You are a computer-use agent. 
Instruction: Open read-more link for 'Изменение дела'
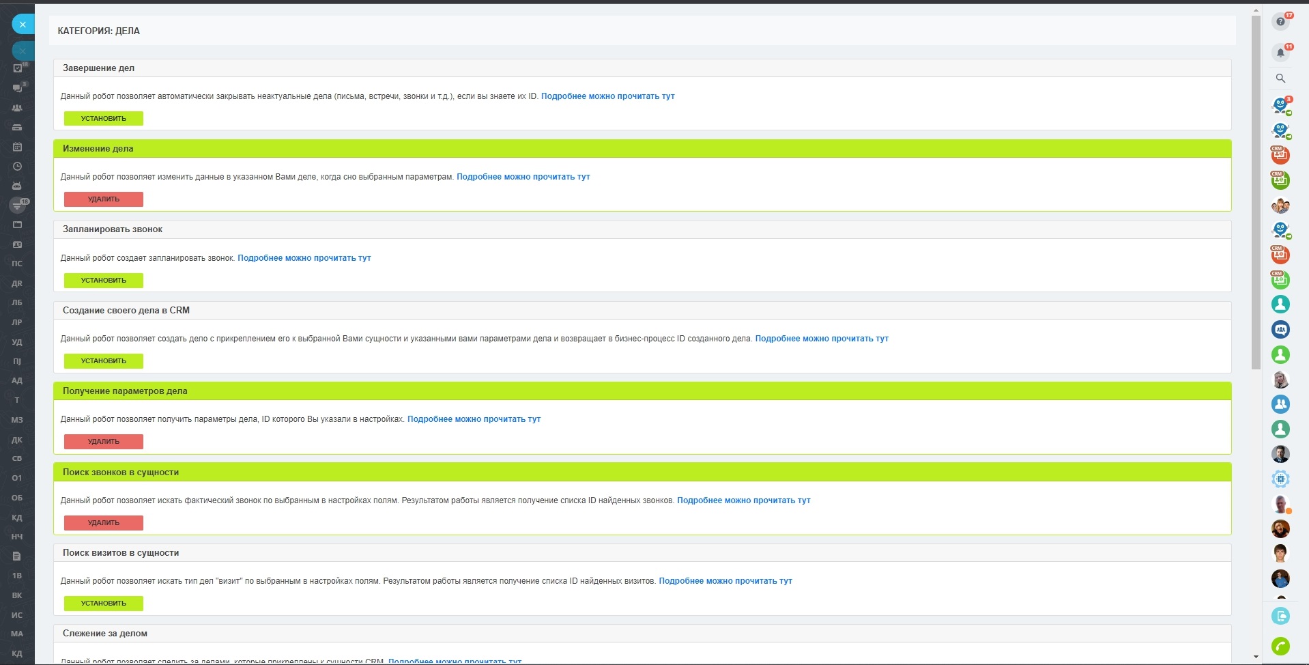click(x=523, y=177)
